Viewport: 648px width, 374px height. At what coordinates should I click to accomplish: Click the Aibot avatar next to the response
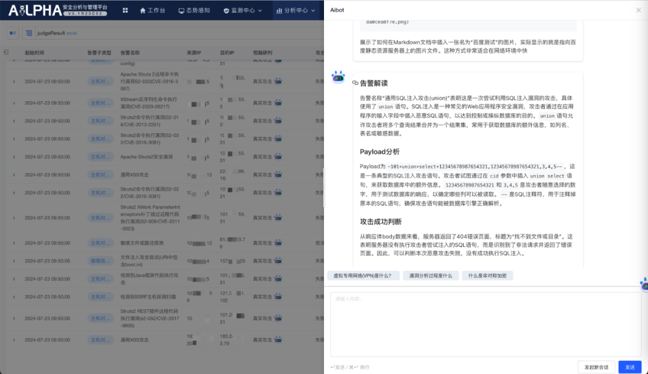pos(339,77)
